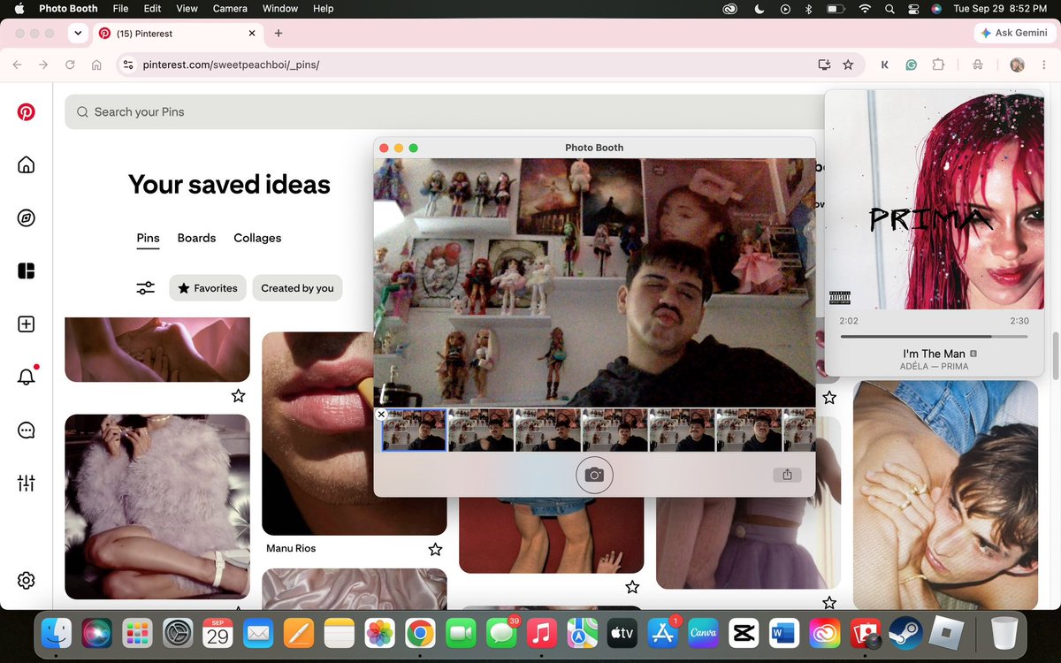Screen dimensions: 1061x663
Task: Open Pinterest notifications bell
Action: pos(27,377)
